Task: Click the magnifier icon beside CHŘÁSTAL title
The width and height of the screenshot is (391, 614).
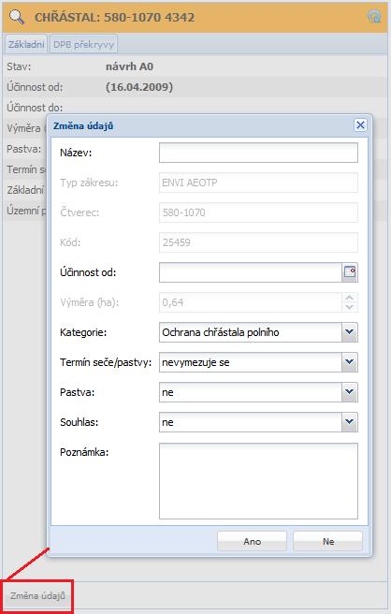Action: click(17, 17)
